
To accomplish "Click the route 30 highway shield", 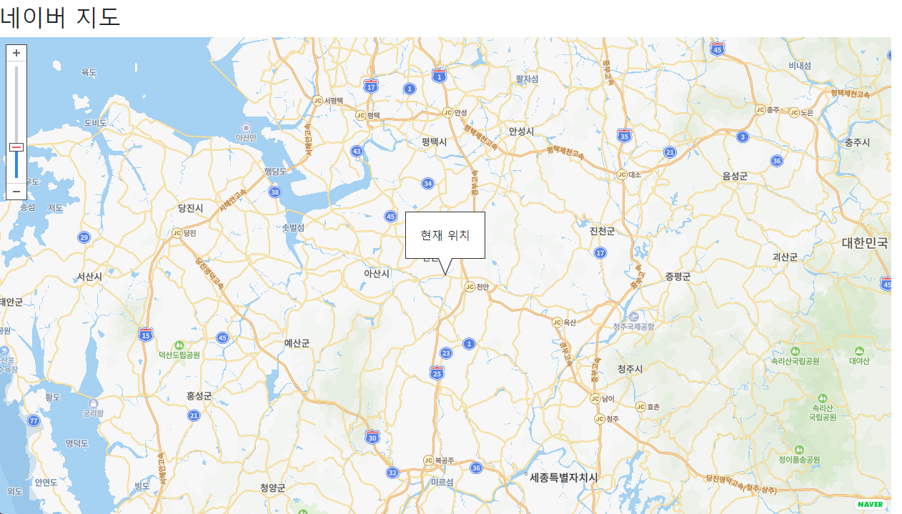I will pyautogui.click(x=372, y=437).
